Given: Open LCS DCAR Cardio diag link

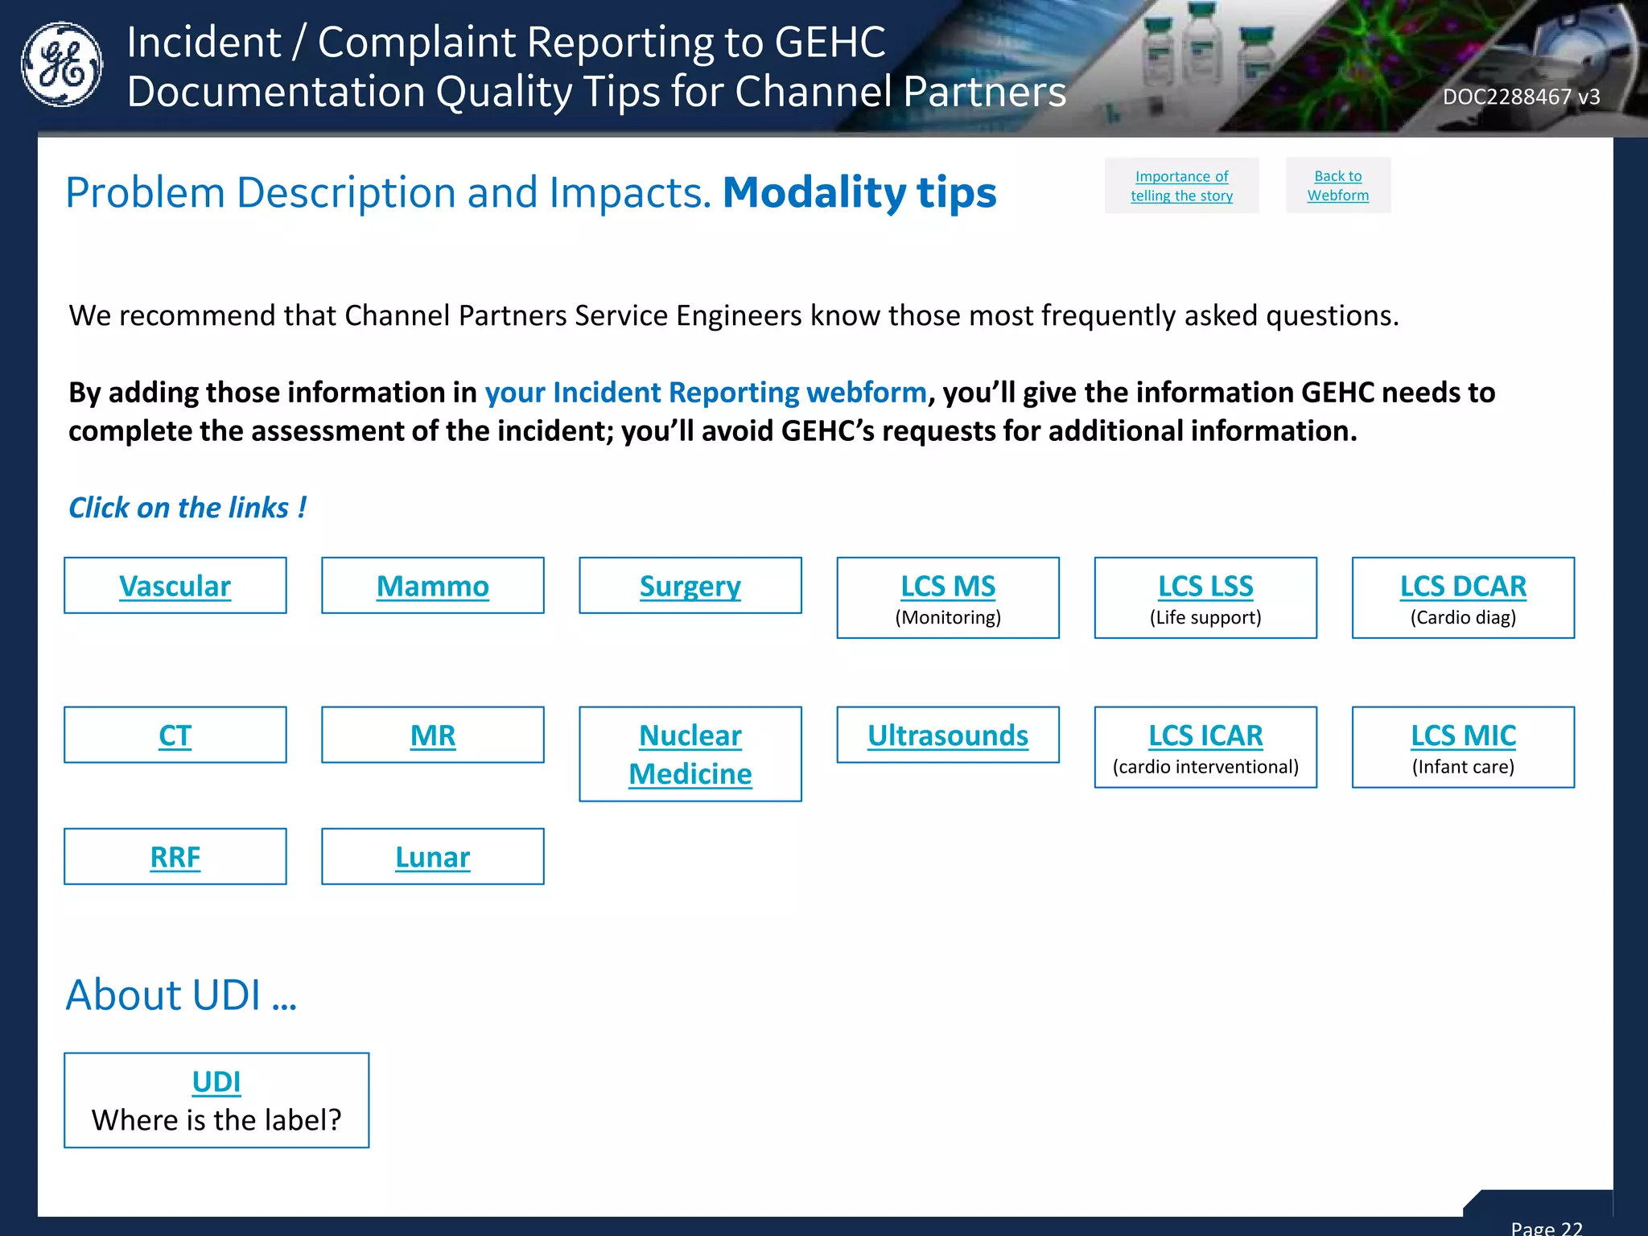Looking at the screenshot, I should (1462, 587).
